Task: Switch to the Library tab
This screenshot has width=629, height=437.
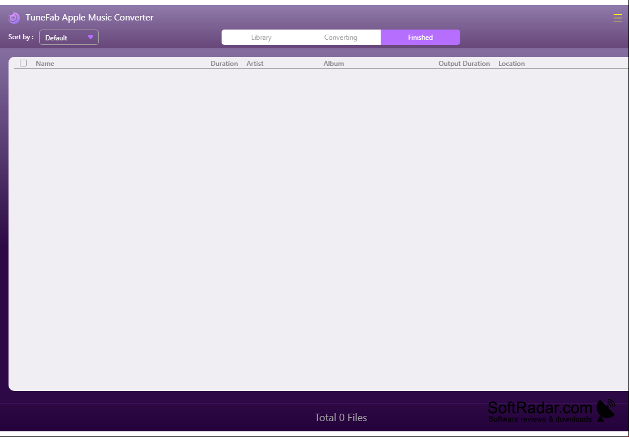Action: 261,38
